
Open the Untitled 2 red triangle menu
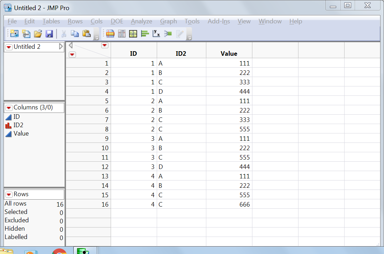[x=8, y=46]
